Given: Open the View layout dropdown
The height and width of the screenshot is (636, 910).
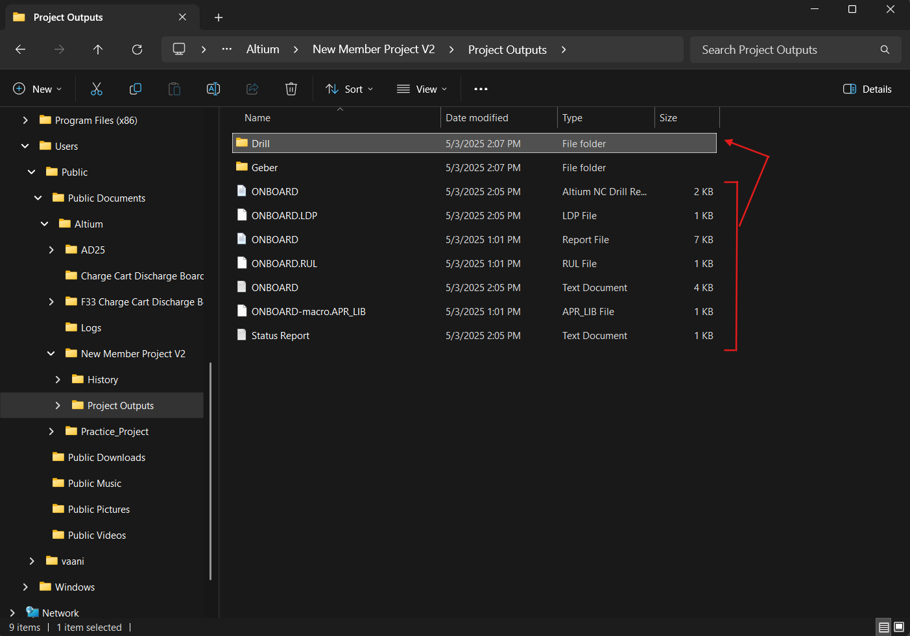Looking at the screenshot, I should (422, 89).
